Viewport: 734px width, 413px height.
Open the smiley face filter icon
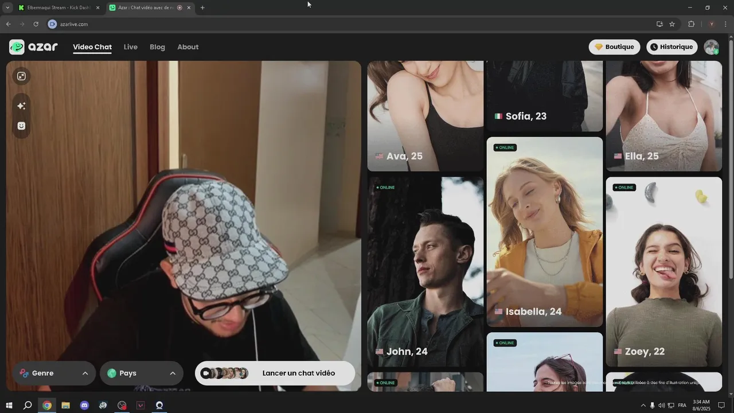coord(21,126)
